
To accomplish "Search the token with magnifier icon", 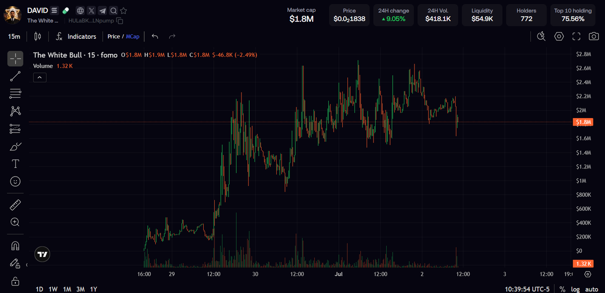I will pyautogui.click(x=113, y=11).
